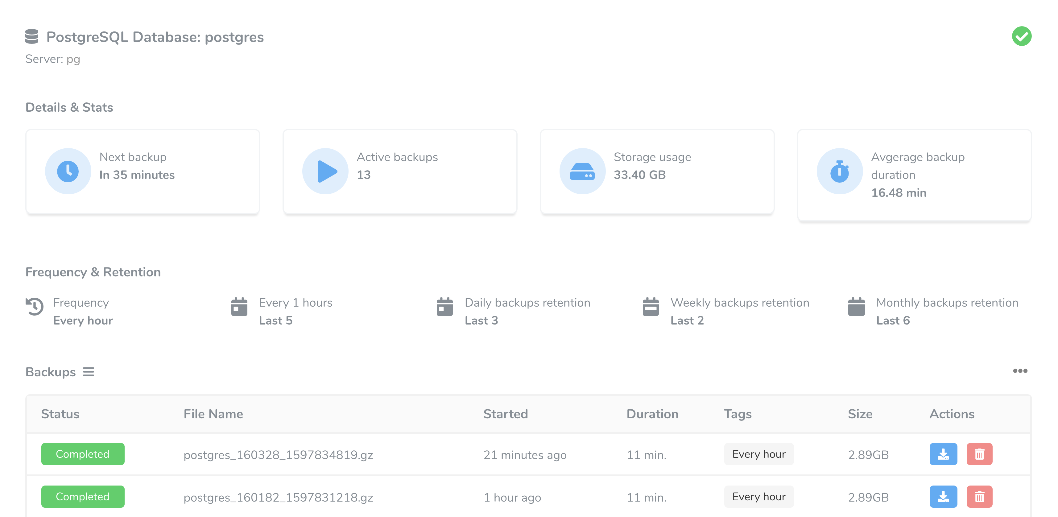Click the Tags column header
Viewport: 1058px width, 517px height.
pos(738,414)
